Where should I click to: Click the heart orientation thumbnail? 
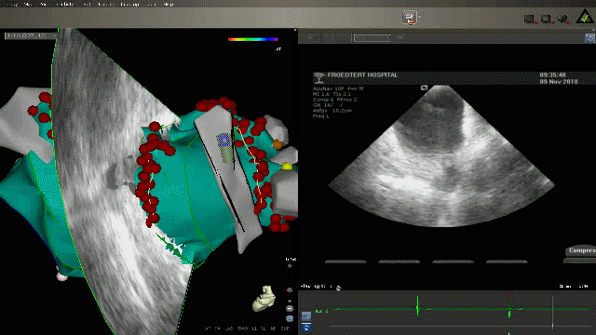pyautogui.click(x=264, y=299)
